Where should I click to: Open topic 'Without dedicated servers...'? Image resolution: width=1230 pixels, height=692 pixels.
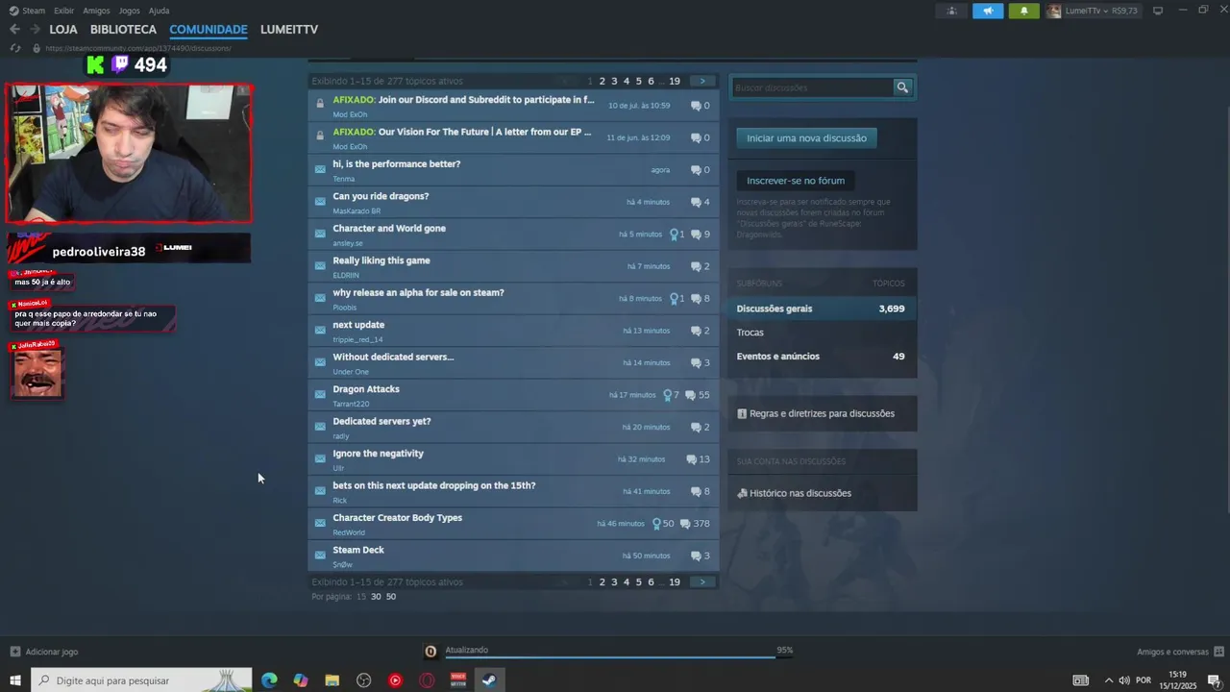click(393, 358)
